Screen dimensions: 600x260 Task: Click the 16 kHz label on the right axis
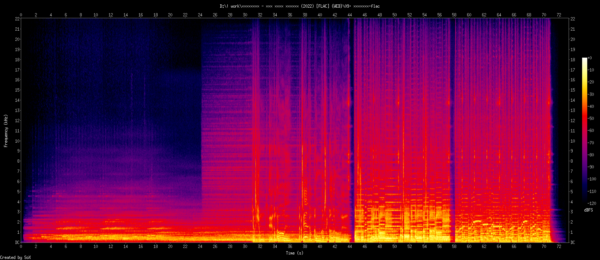[x=573, y=80]
